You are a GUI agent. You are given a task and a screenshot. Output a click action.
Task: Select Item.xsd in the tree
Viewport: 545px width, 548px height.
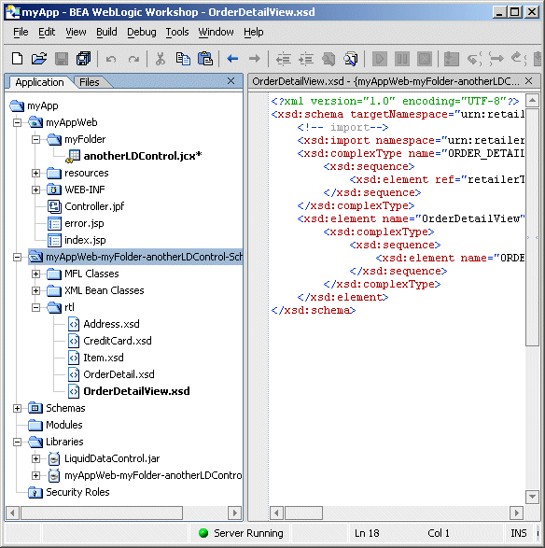[104, 358]
